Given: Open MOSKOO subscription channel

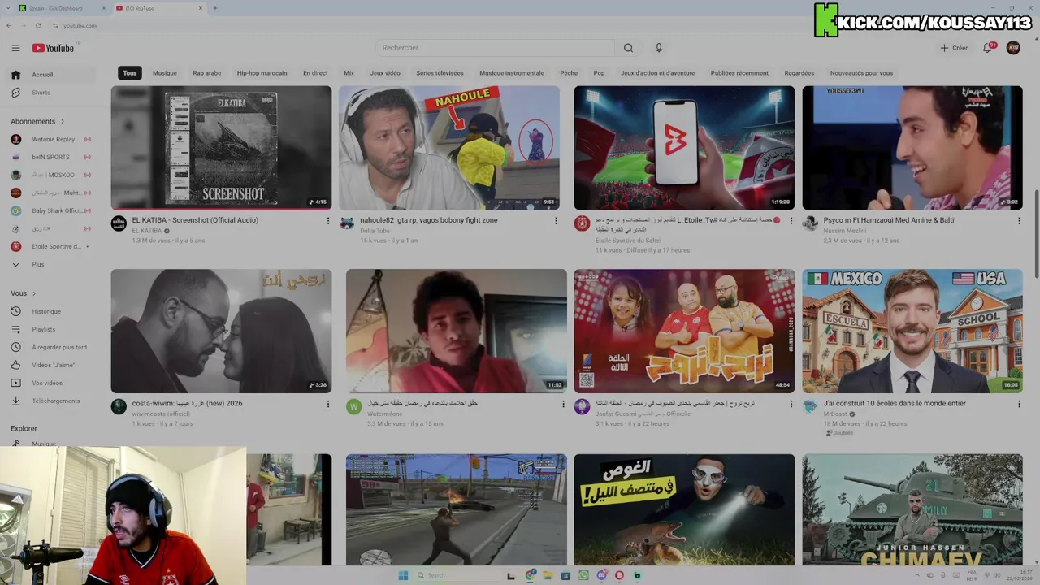Looking at the screenshot, I should (x=51, y=175).
